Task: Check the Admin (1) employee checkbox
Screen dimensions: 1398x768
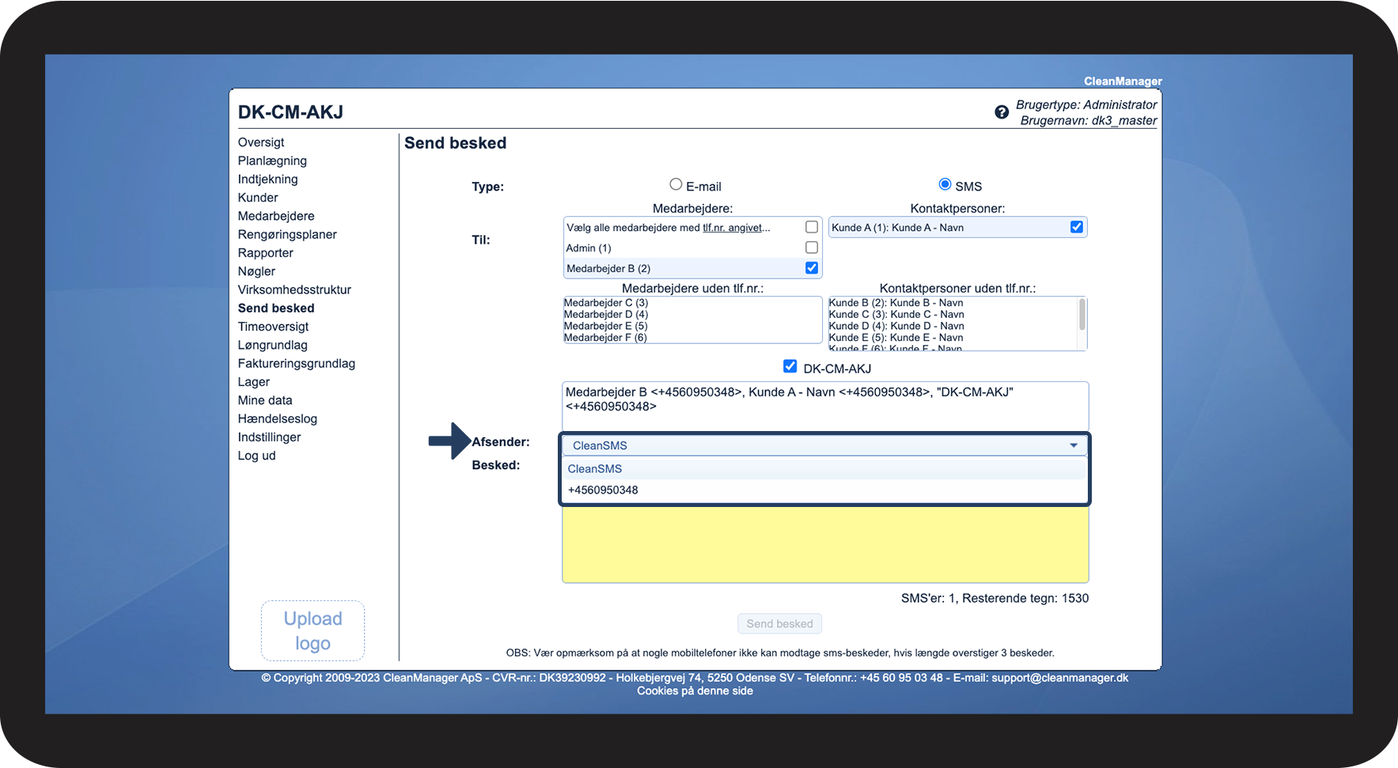Action: pos(811,248)
